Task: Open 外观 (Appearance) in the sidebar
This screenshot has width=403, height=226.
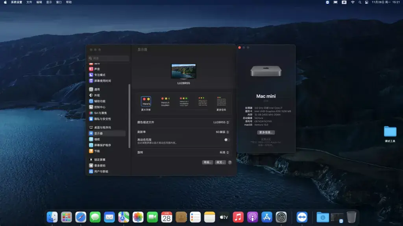Action: (107, 95)
